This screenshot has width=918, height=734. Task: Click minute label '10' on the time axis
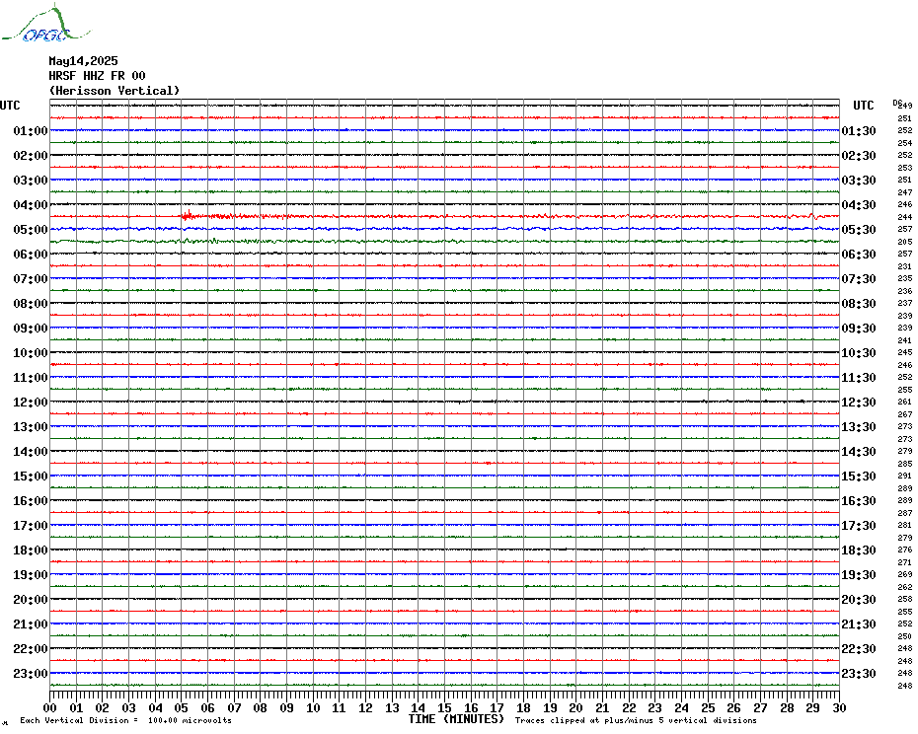(313, 708)
